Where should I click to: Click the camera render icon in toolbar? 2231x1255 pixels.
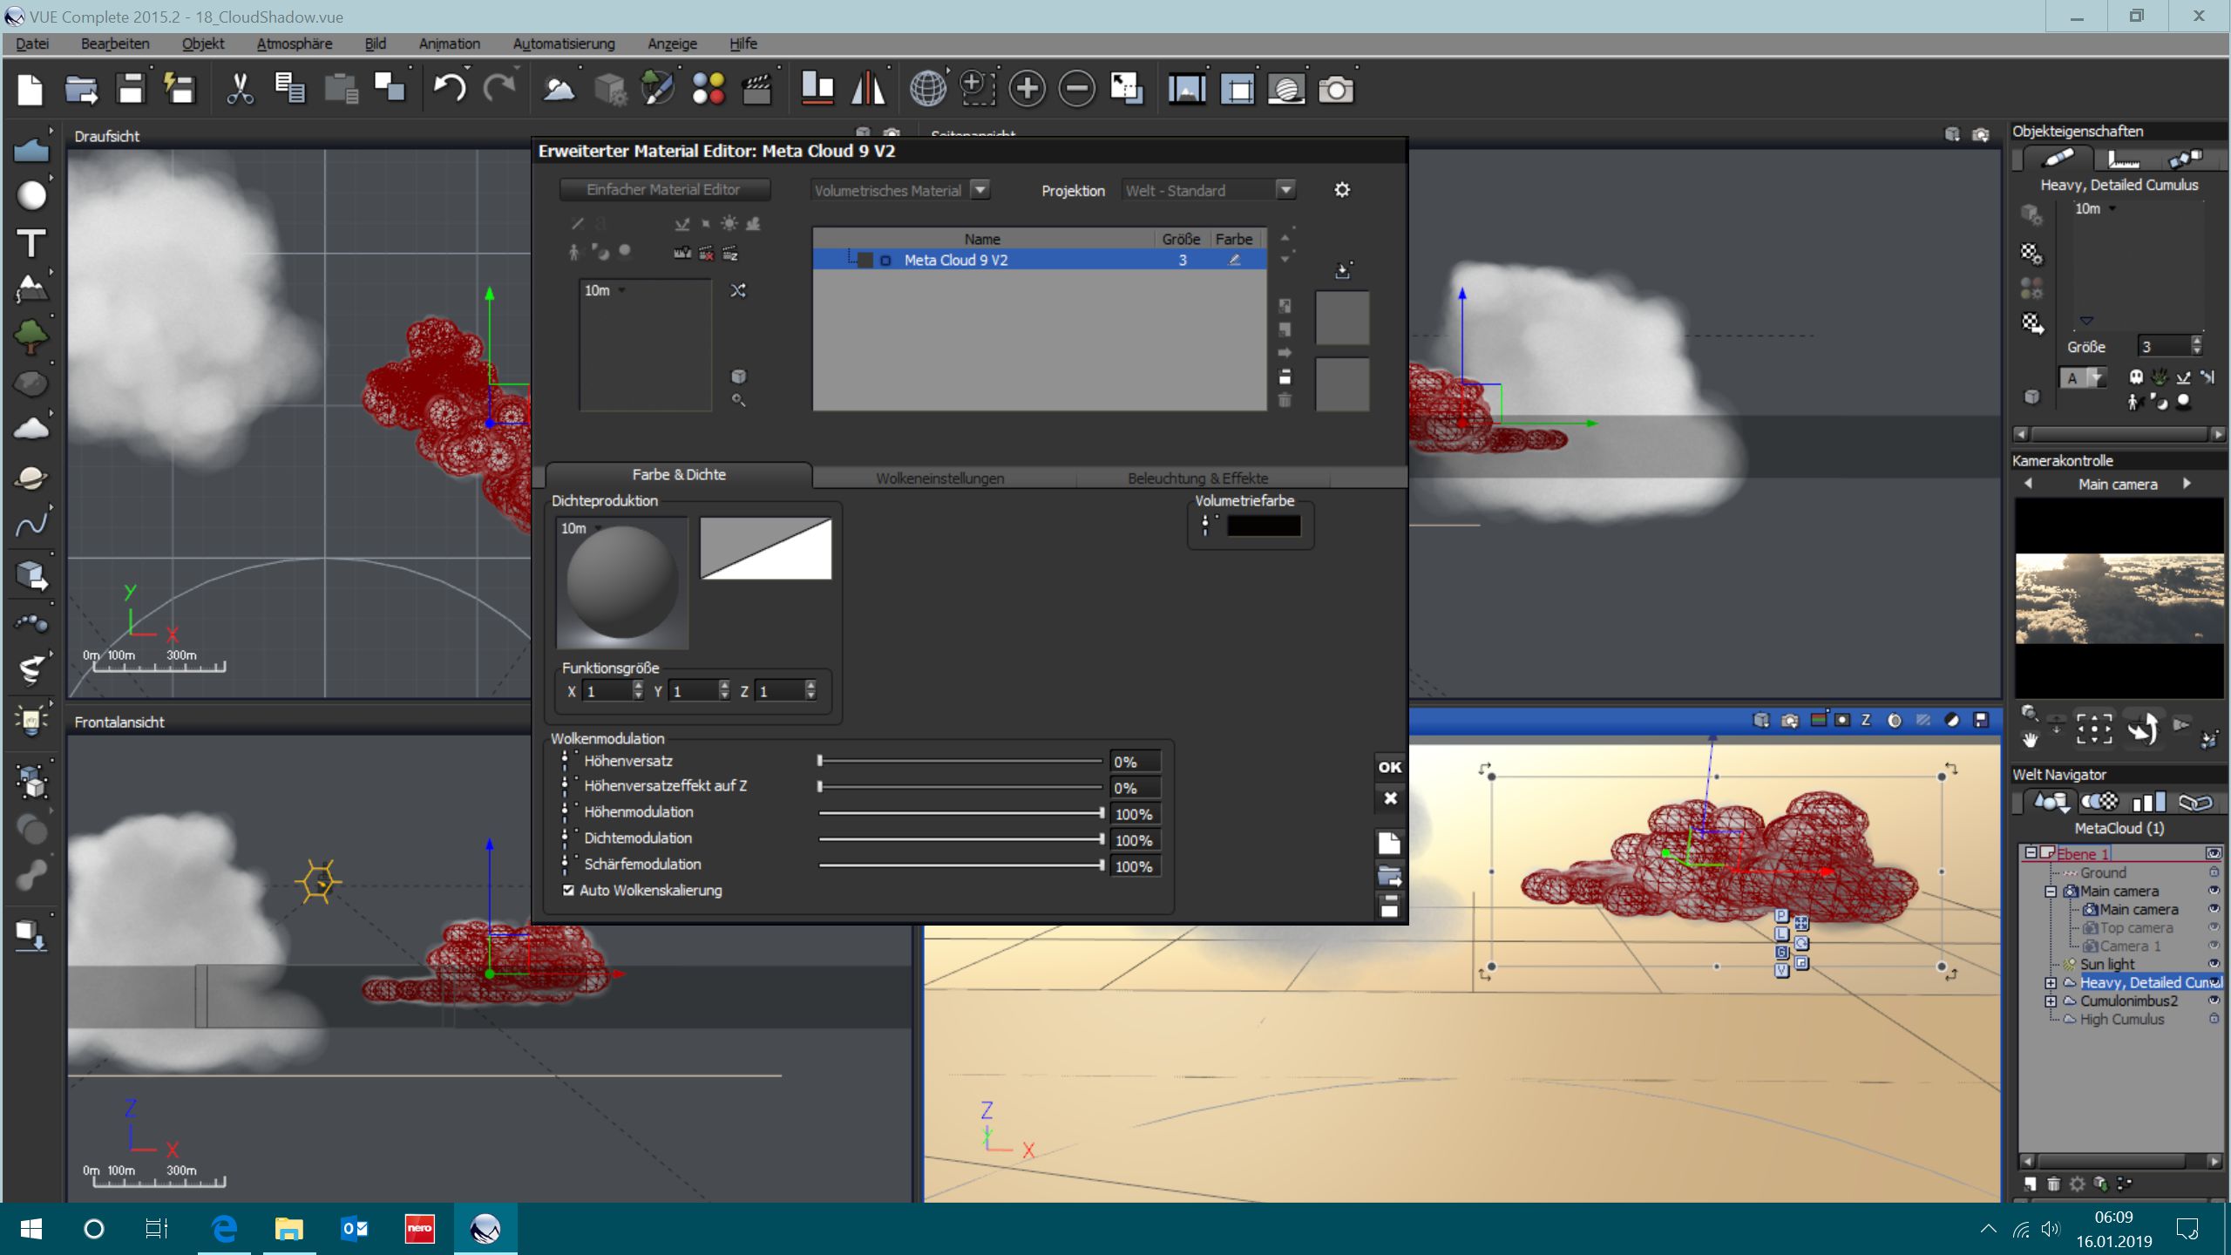point(1335,89)
